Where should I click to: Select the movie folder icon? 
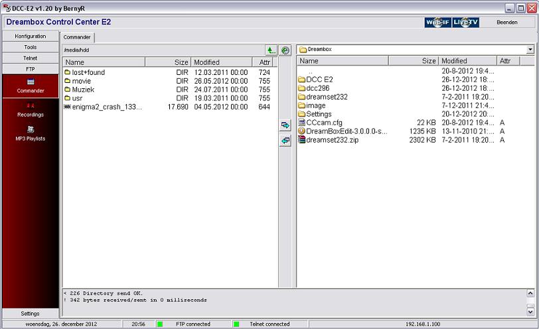[x=68, y=81]
